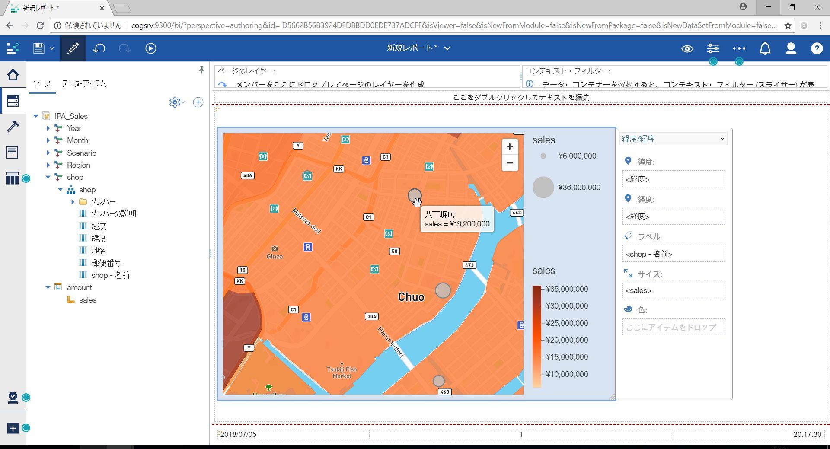Click the add source plus circle icon

[198, 102]
